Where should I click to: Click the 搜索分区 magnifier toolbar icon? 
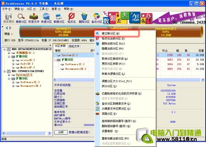coord(21,18)
